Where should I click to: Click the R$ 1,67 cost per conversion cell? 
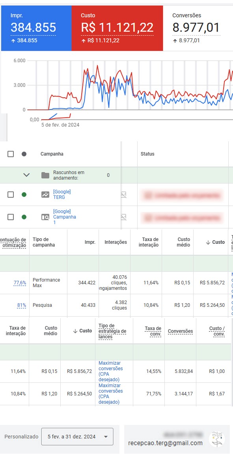tap(217, 394)
